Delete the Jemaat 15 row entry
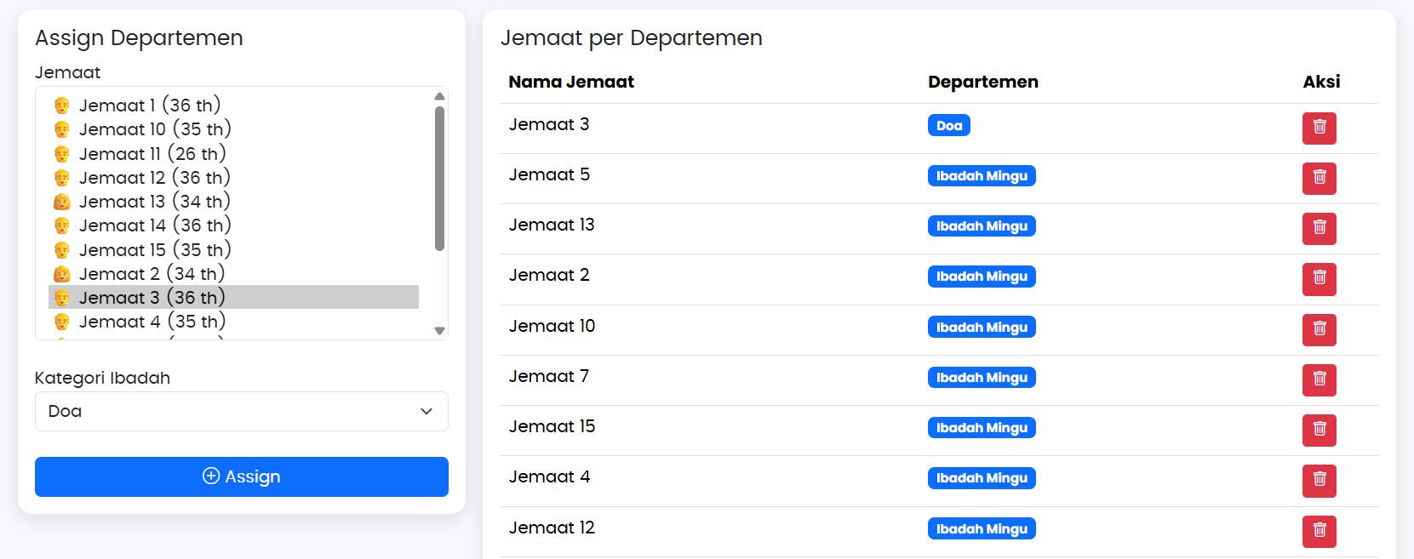This screenshot has width=1414, height=559. point(1319,430)
